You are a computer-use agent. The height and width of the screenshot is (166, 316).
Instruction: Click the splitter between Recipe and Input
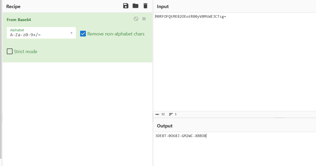[153, 118]
